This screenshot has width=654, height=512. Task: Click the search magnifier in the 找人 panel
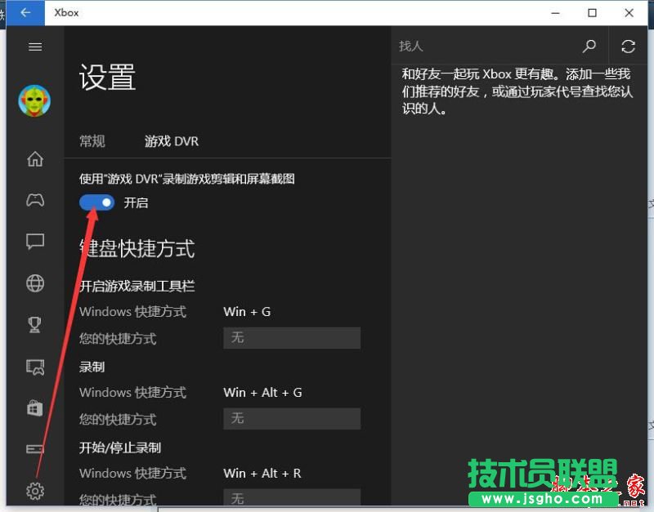coord(589,47)
